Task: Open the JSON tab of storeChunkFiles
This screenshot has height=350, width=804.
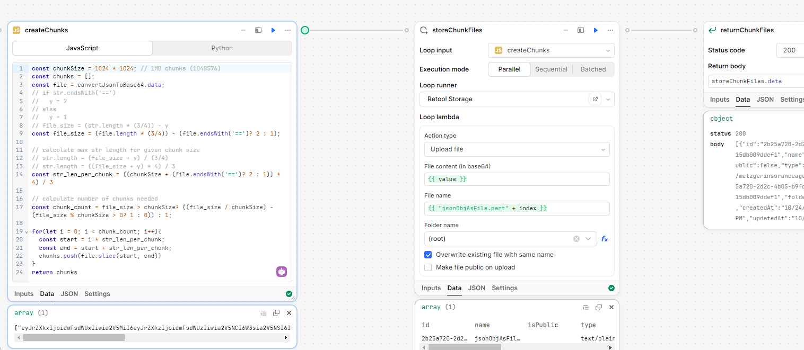Action: click(476, 288)
